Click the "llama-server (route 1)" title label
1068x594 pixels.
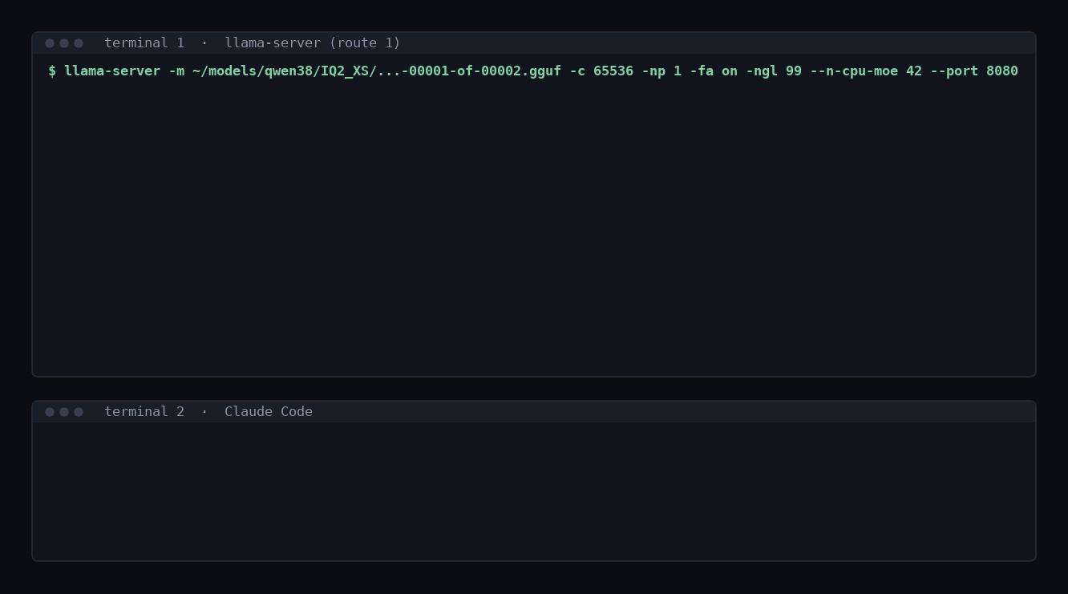(x=313, y=43)
